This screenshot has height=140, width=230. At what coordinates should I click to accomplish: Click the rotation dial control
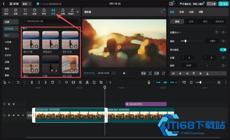(205, 66)
